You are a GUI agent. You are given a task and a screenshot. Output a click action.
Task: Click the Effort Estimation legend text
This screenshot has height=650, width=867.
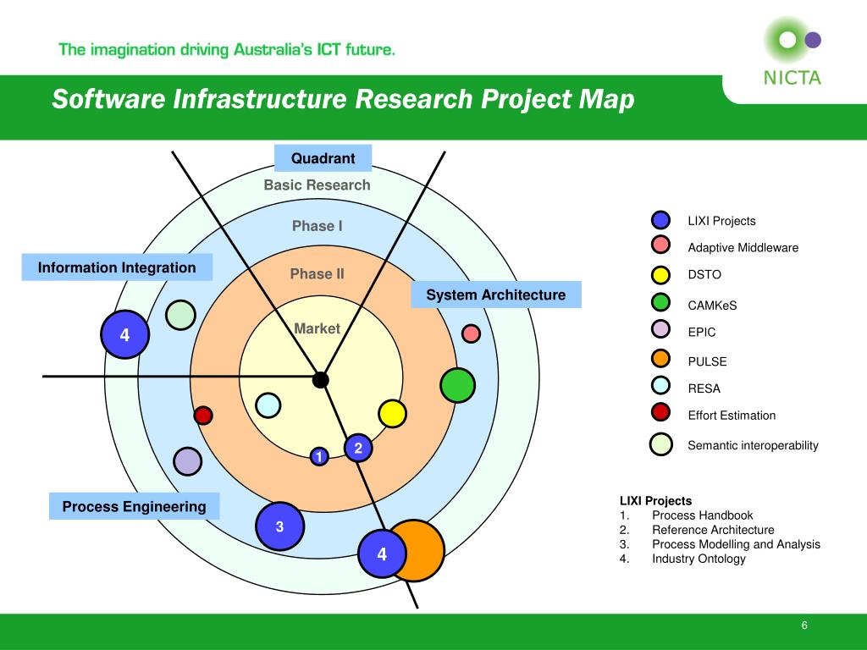pos(732,415)
